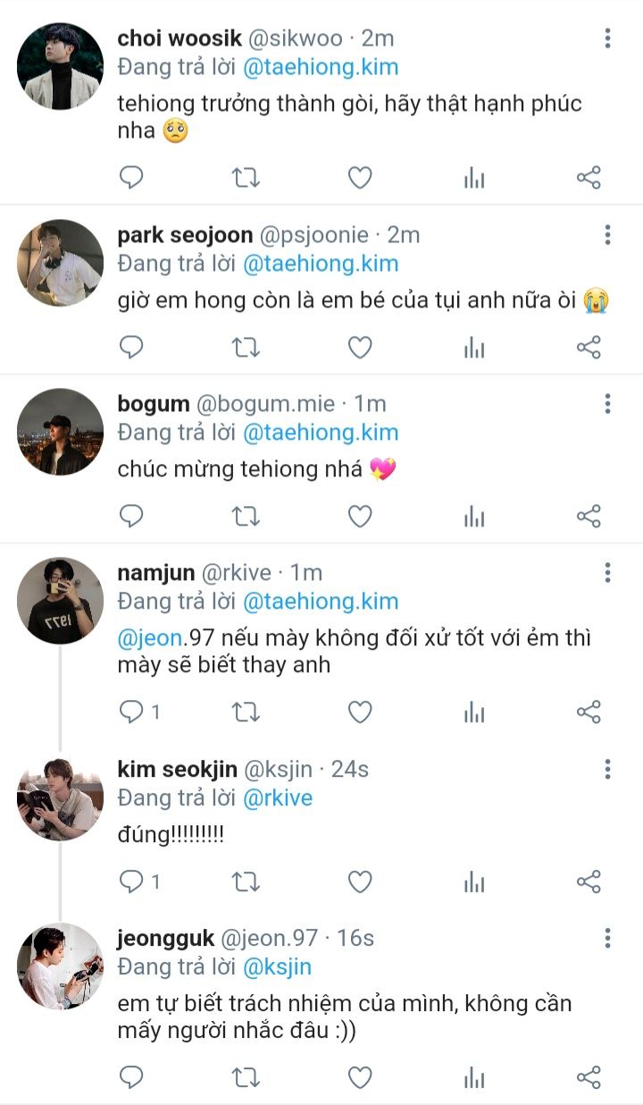Open choi woosik's profile picture
Image resolution: width=643 pixels, height=1105 pixels.
(x=60, y=65)
